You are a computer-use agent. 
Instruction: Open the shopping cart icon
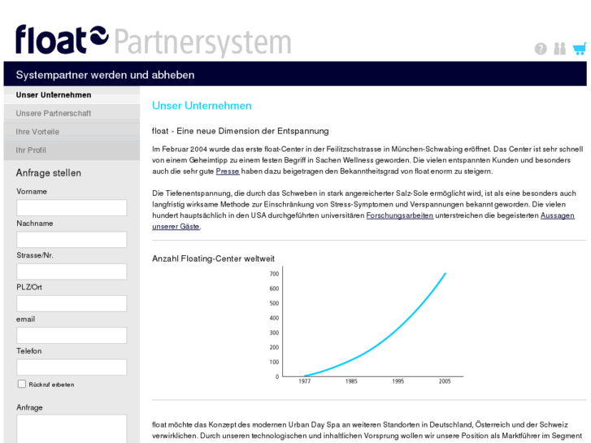580,49
